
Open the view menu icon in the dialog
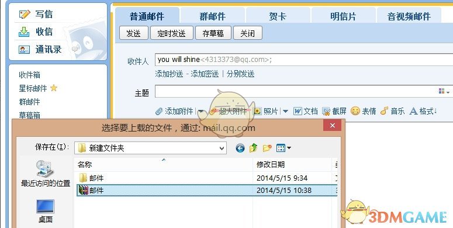pos(283,148)
